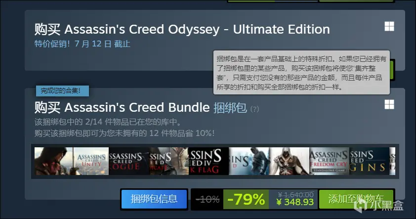Image resolution: width=416 pixels, height=219 pixels.
Task: Select the Assassin's Creed Origins thumbnail
Action: tap(369, 161)
